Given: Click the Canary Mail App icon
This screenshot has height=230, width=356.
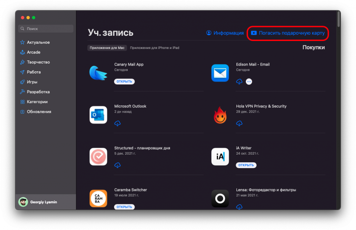Looking at the screenshot, I should coord(98,73).
